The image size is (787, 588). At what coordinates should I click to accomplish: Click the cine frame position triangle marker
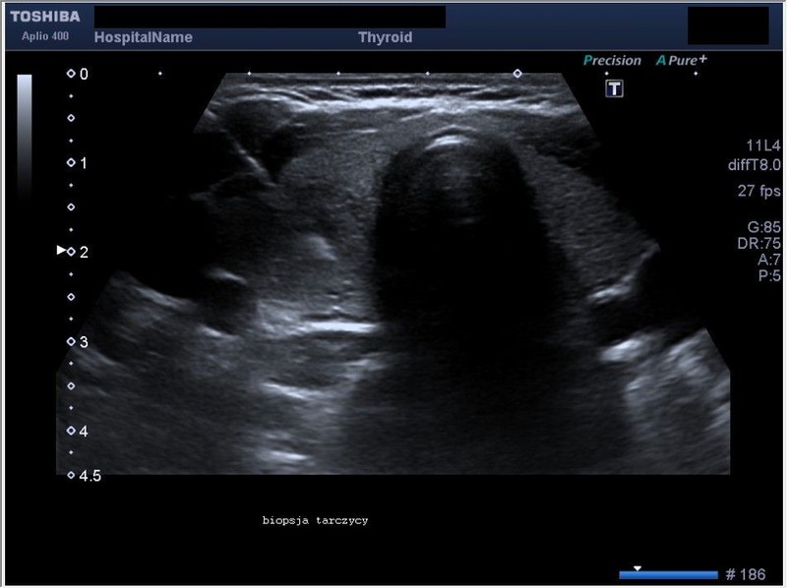636,568
